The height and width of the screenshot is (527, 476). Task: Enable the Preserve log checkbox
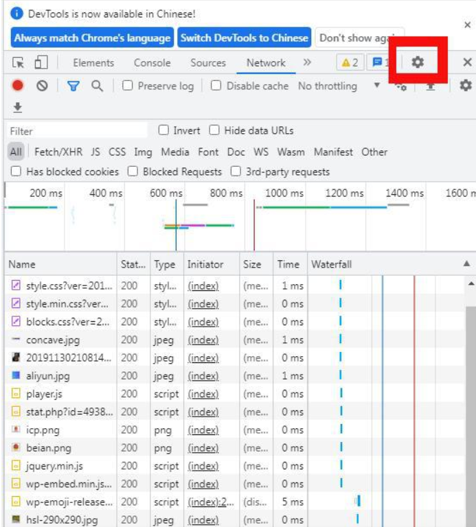pyautogui.click(x=128, y=86)
